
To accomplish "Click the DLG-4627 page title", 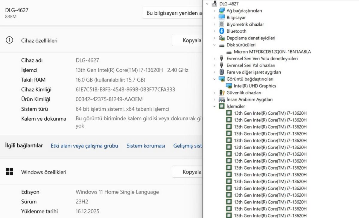I will 17,10.
